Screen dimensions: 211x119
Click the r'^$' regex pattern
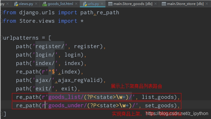[50, 72]
